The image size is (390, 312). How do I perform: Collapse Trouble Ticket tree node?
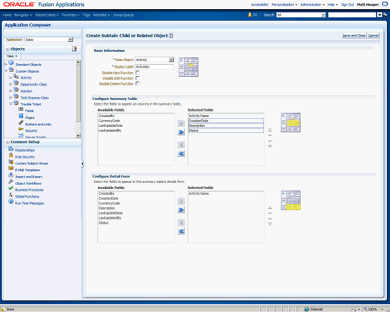pyautogui.click(x=11, y=104)
